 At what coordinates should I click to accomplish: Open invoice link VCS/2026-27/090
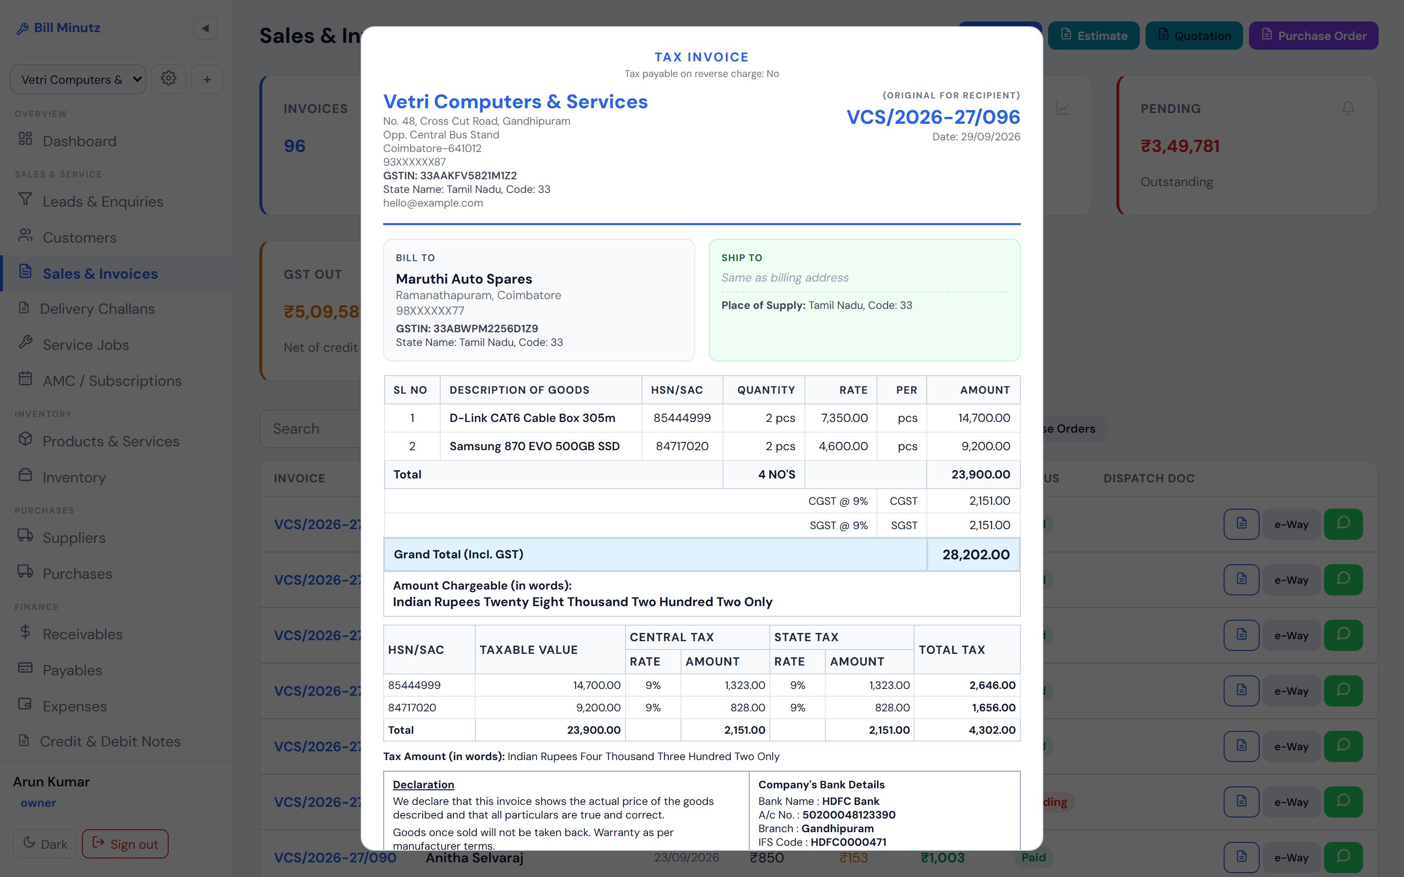pos(335,858)
